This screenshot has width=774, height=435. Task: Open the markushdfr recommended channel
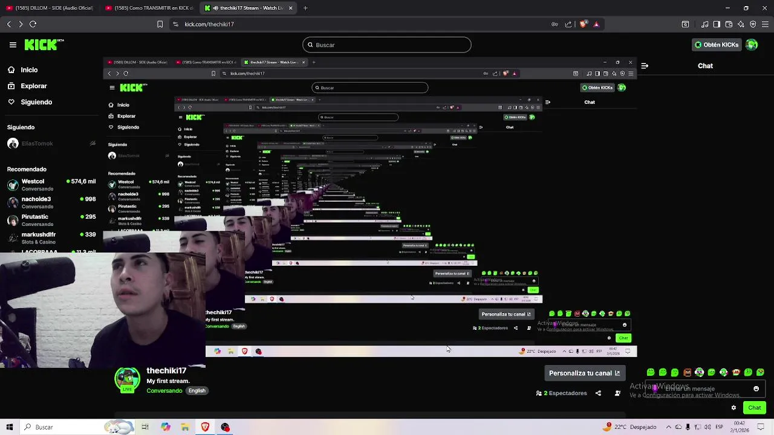[x=51, y=237]
